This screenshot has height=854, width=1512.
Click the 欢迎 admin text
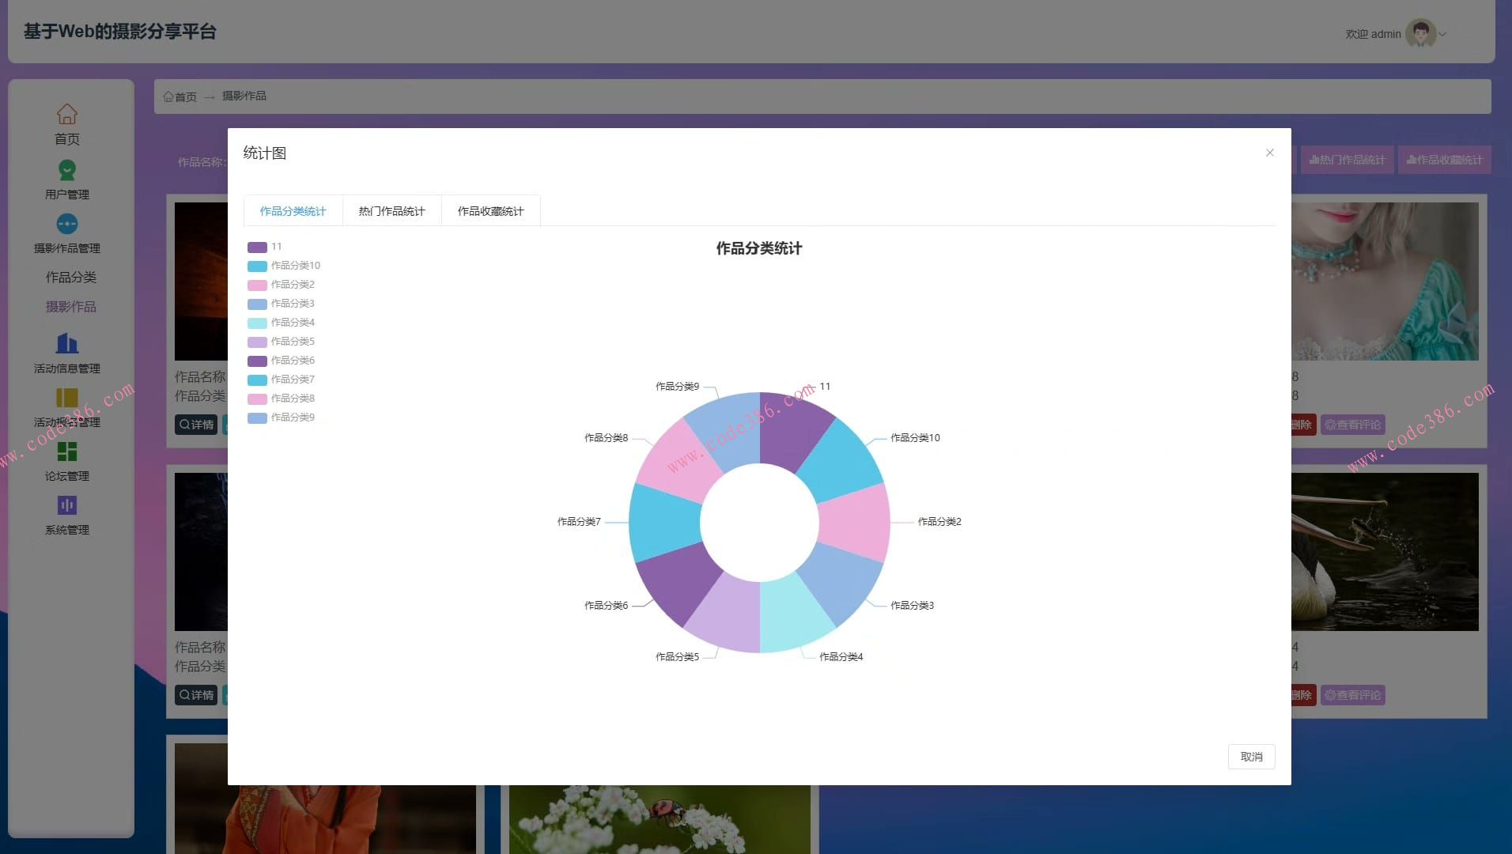pos(1373,34)
